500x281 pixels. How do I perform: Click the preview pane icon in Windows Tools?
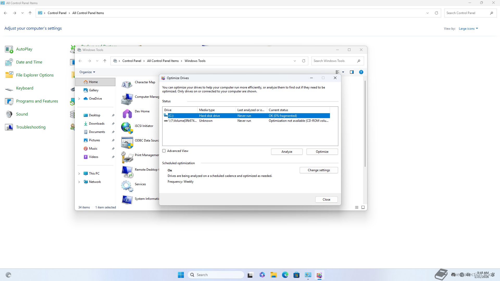pos(352,72)
